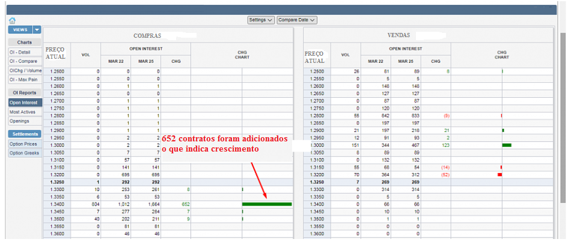Image resolution: width=571 pixels, height=245 pixels.
Task: Go to Option Prices settlements
Action: pos(24,144)
